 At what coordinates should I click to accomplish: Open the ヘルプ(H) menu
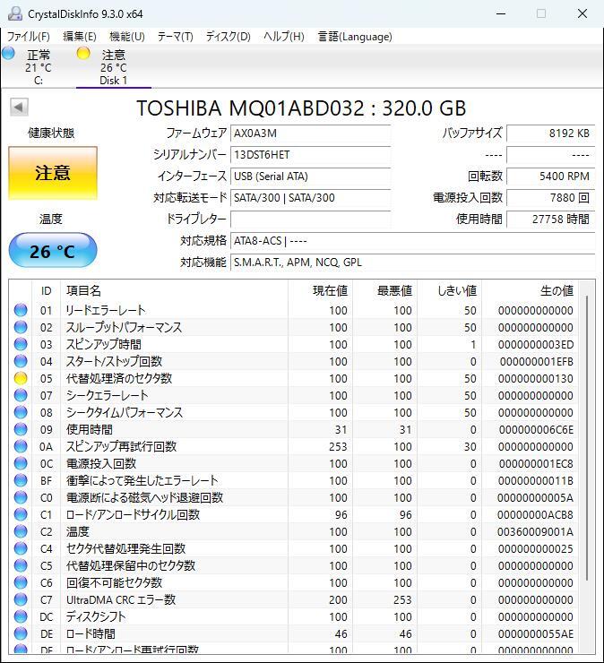(x=284, y=37)
